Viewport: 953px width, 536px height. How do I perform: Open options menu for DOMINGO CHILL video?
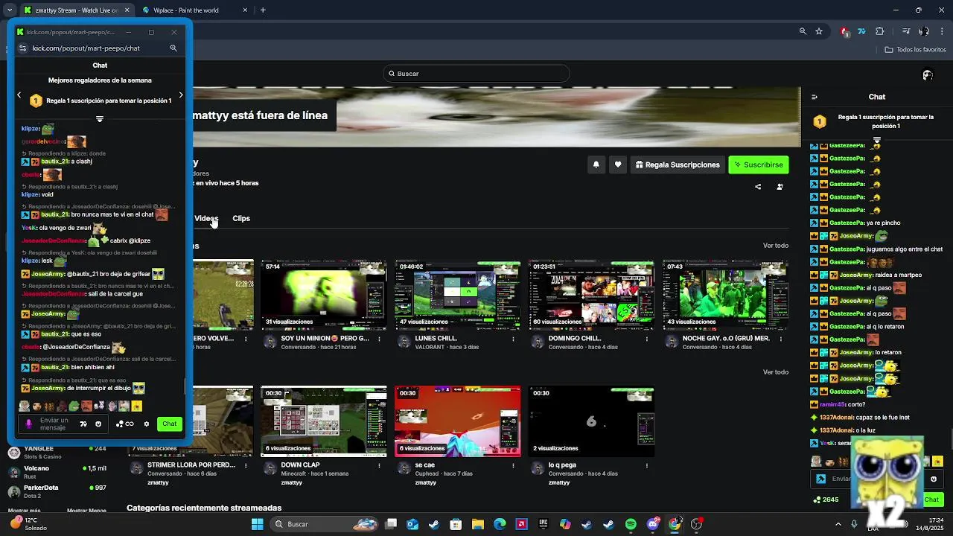[x=648, y=339]
